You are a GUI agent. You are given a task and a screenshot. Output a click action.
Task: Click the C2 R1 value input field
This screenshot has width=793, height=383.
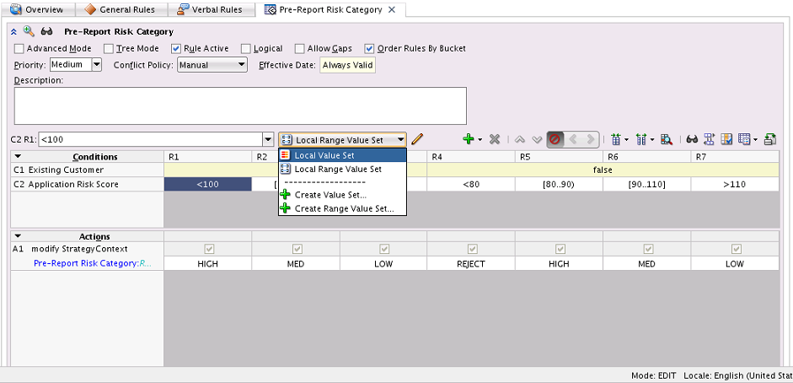tap(151, 140)
